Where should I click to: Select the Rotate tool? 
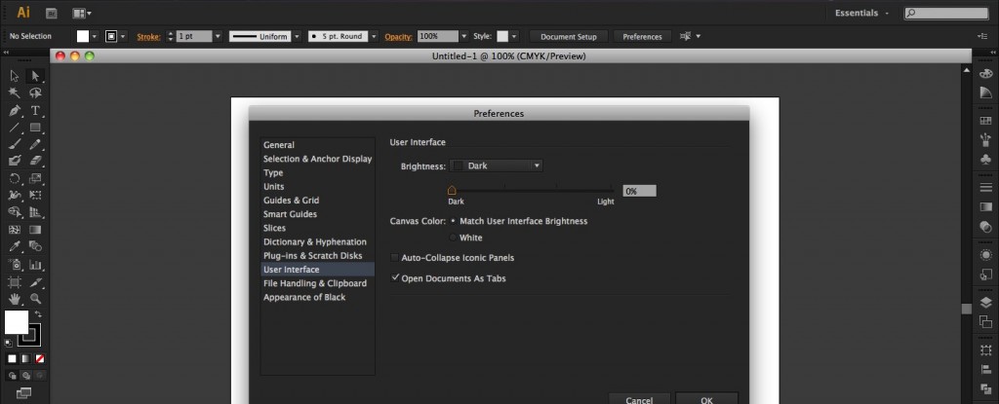coord(15,179)
